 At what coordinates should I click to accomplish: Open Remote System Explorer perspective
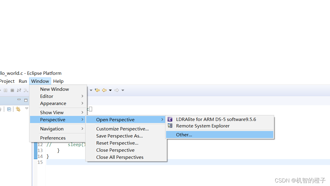(x=220, y=126)
